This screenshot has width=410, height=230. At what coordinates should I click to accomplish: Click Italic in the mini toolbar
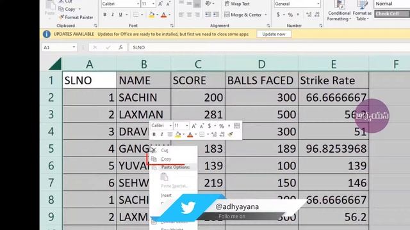click(x=161, y=135)
